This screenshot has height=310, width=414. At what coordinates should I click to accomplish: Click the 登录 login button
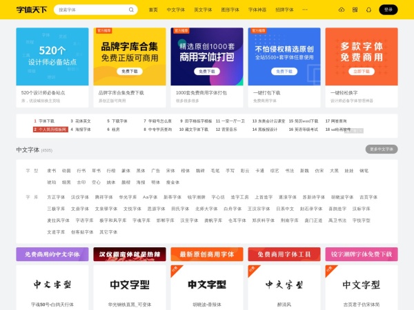click(x=388, y=10)
